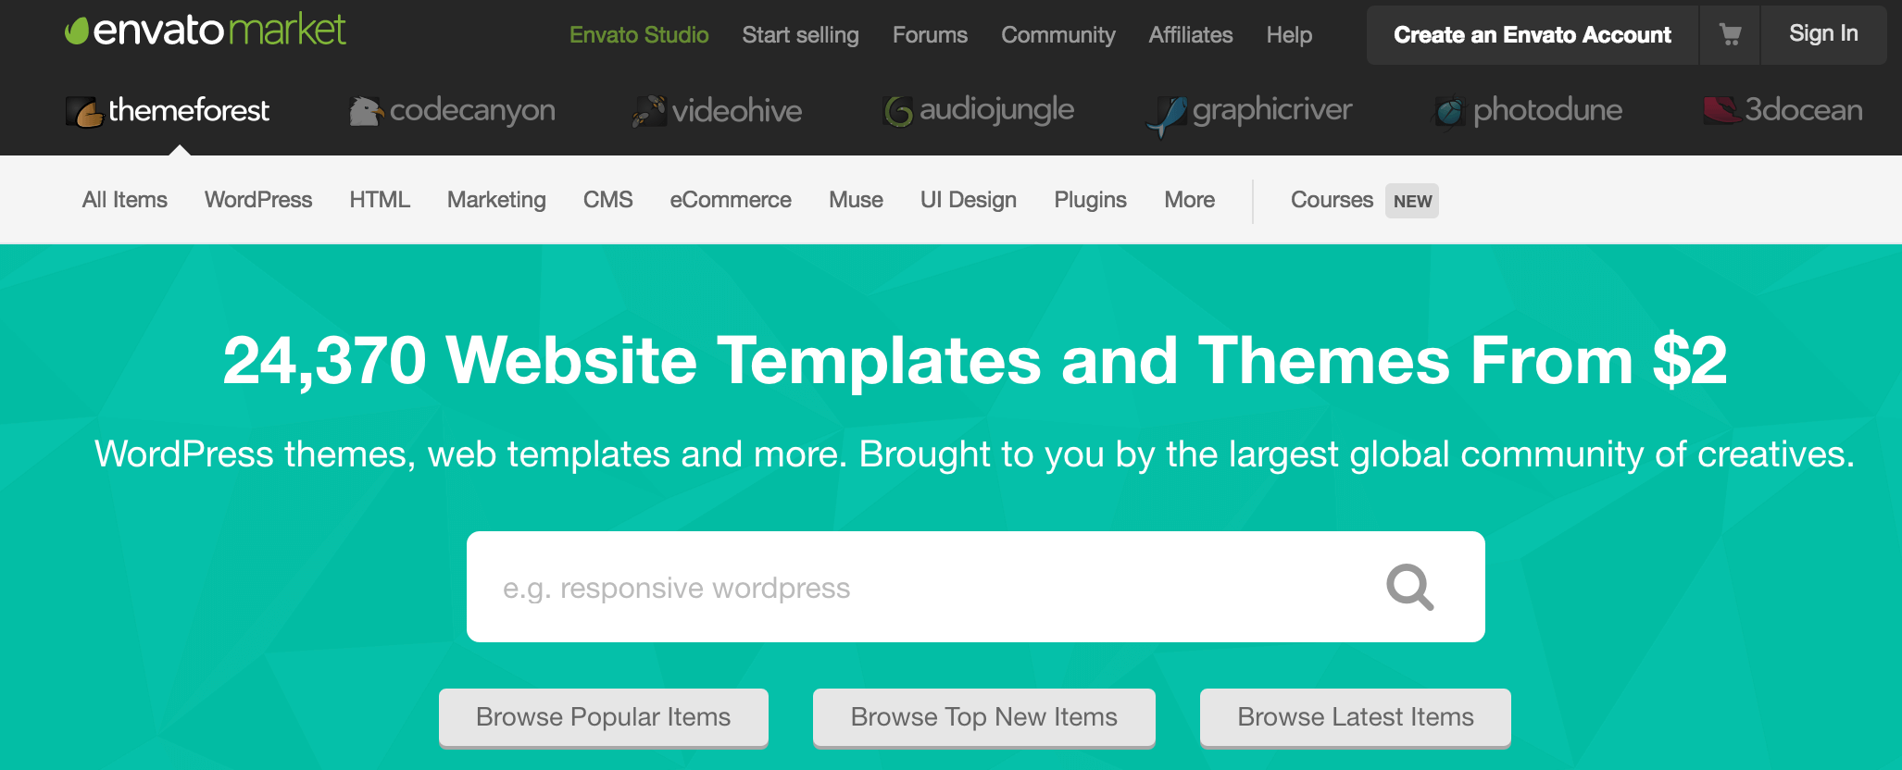The height and width of the screenshot is (770, 1902).
Task: Go to Forums
Action: pyautogui.click(x=930, y=35)
